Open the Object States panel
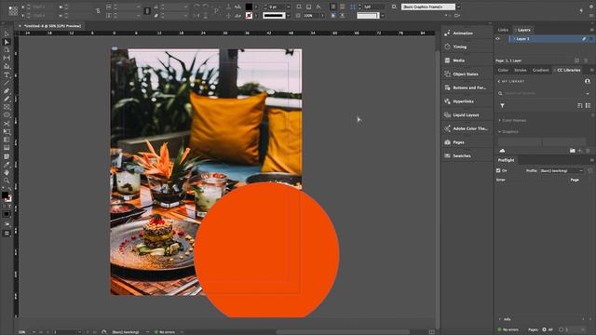The width and height of the screenshot is (596, 335). 467,74
